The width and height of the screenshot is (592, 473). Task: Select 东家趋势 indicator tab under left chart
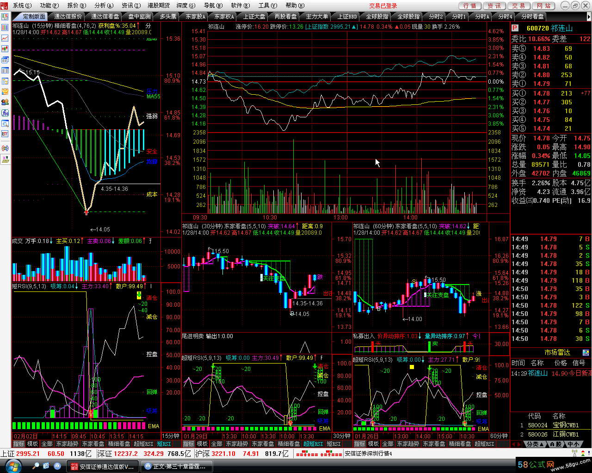[67, 444]
